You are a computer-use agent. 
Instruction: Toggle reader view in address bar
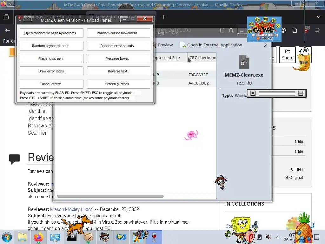pyautogui.click(x=222, y=30)
